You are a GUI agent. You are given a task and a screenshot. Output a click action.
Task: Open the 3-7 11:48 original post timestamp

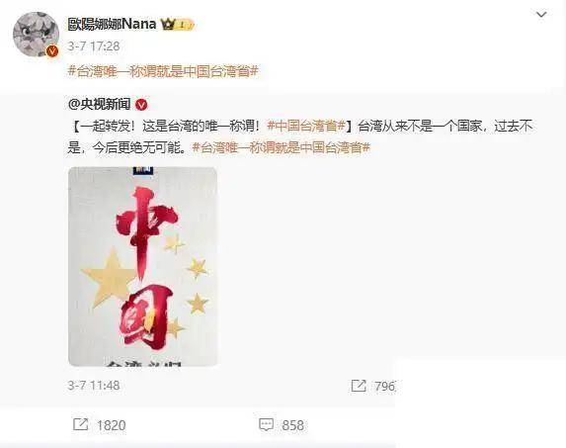94,386
